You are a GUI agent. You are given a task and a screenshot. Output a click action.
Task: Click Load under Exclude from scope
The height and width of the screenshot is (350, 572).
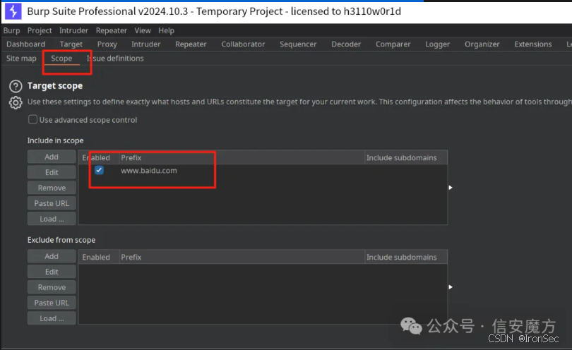coord(52,318)
